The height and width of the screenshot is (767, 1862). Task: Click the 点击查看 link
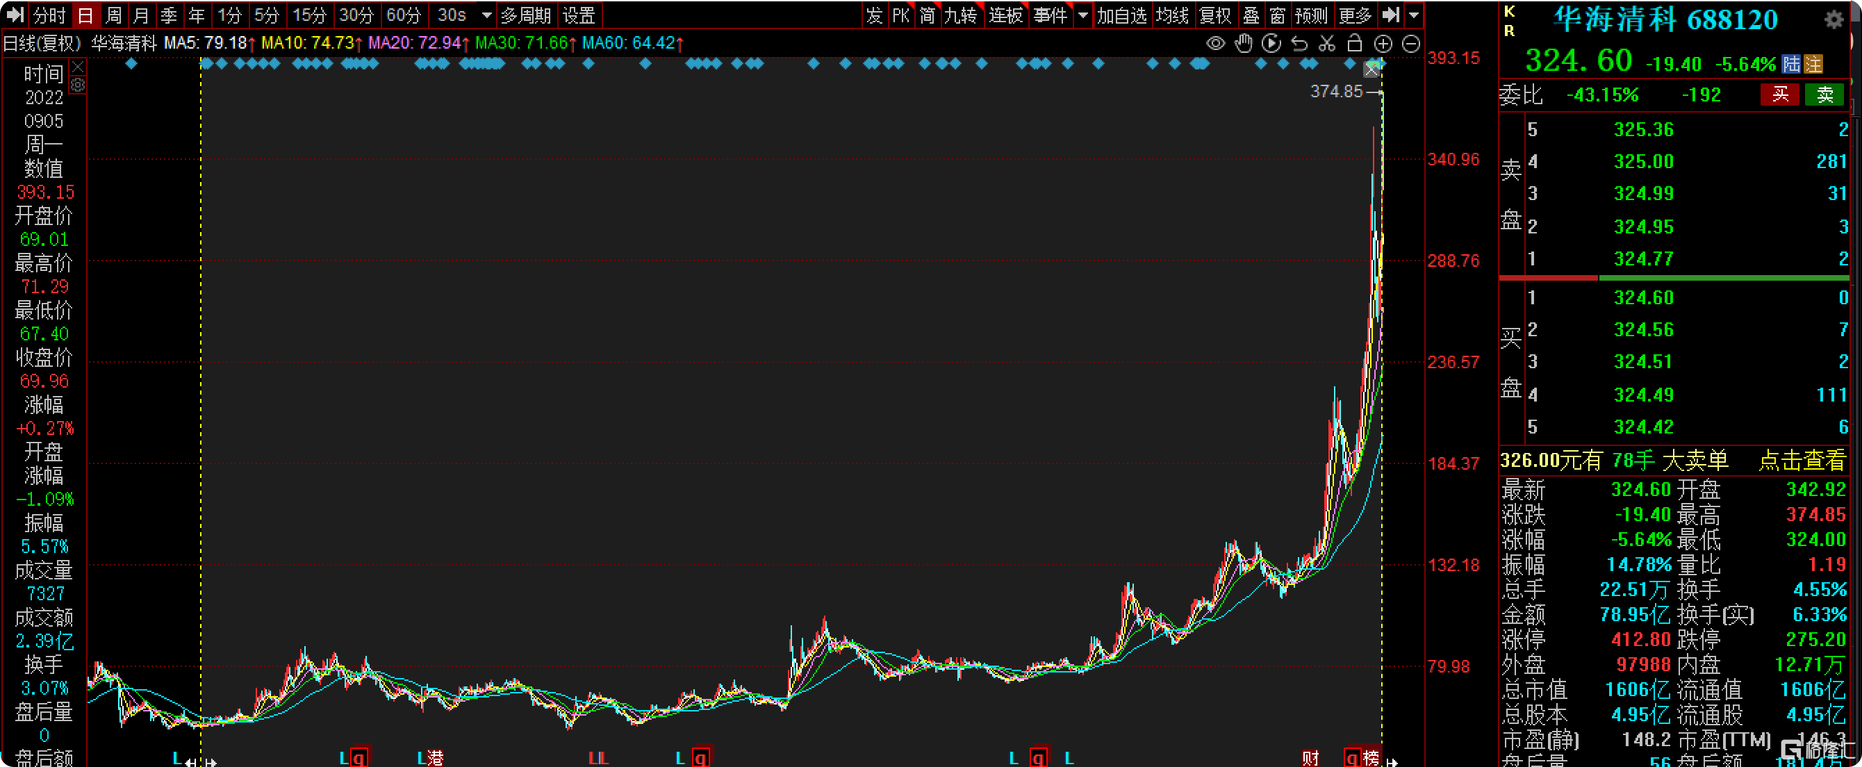[x=1802, y=461]
